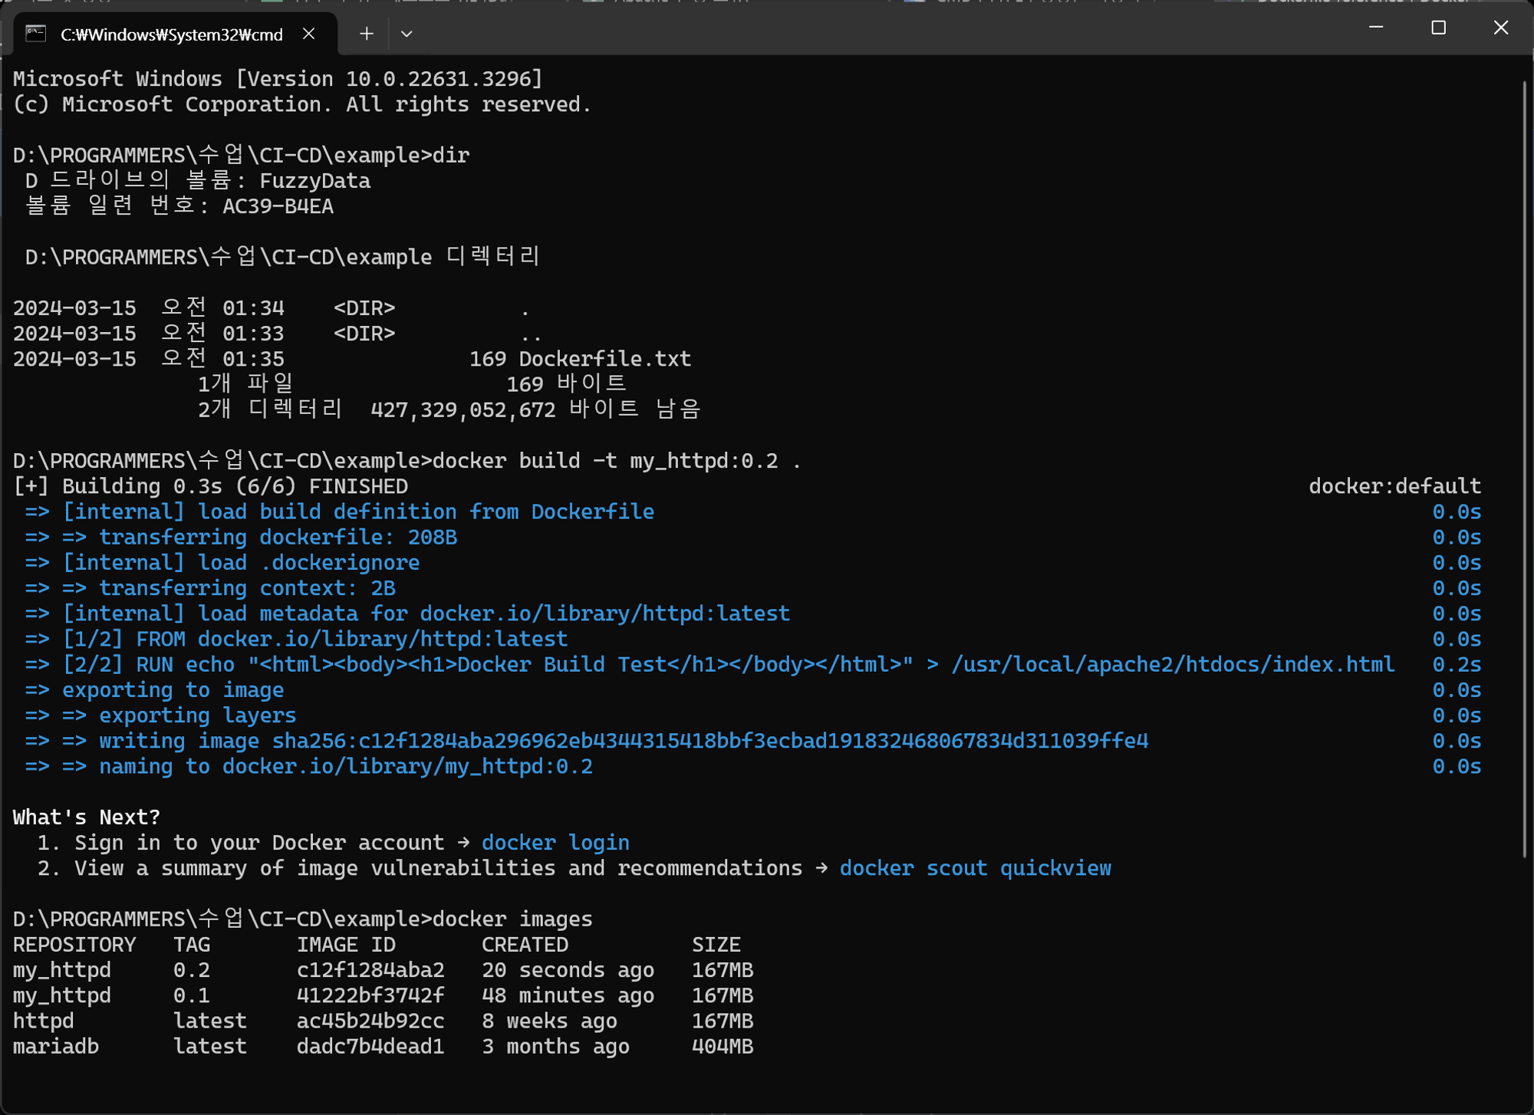Viewport: 1534px width, 1115px height.
Task: Click the '20 seconds ago' created value
Action: coord(568,970)
